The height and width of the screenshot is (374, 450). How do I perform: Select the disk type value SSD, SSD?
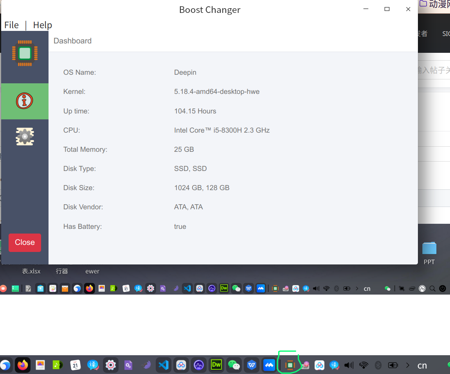coord(190,169)
